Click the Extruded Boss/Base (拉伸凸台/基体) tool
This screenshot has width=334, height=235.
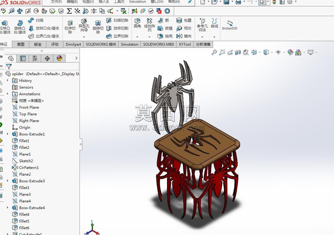coord(5,27)
